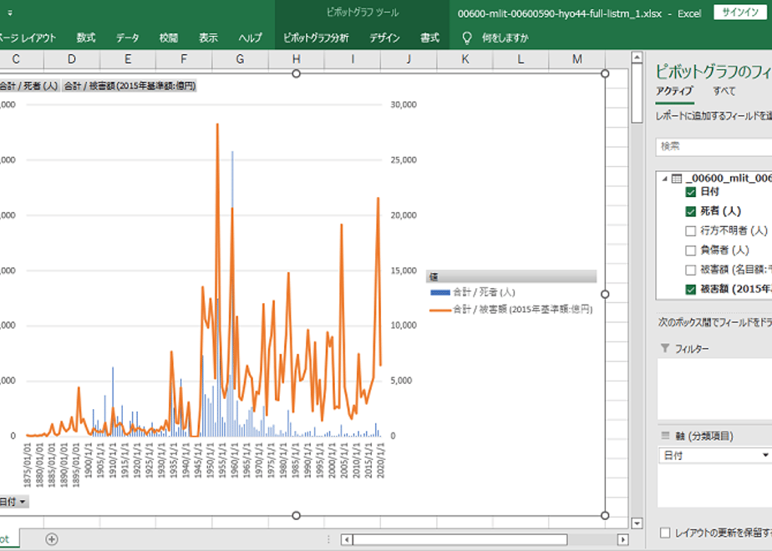Open the ピボットグラフ分析 tab
This screenshot has height=551, width=772.
pos(316,38)
